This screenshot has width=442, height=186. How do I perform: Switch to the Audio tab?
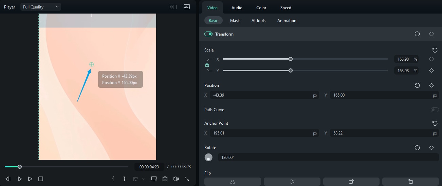[237, 7]
